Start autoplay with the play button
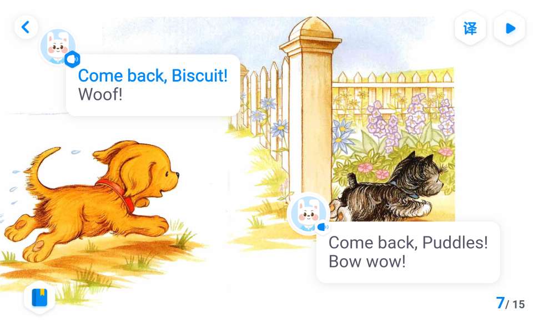 coord(510,28)
